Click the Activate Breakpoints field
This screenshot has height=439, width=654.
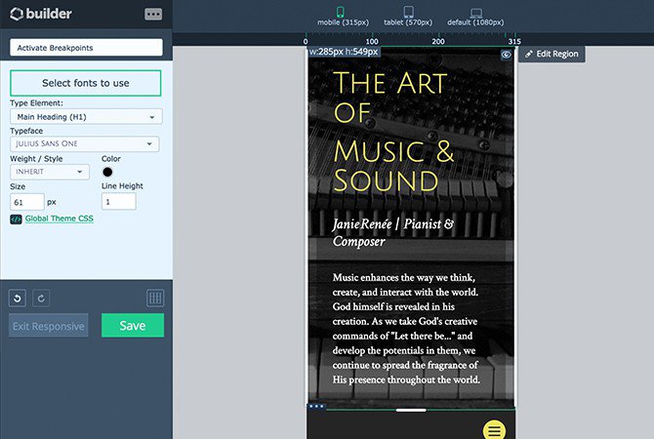point(86,48)
